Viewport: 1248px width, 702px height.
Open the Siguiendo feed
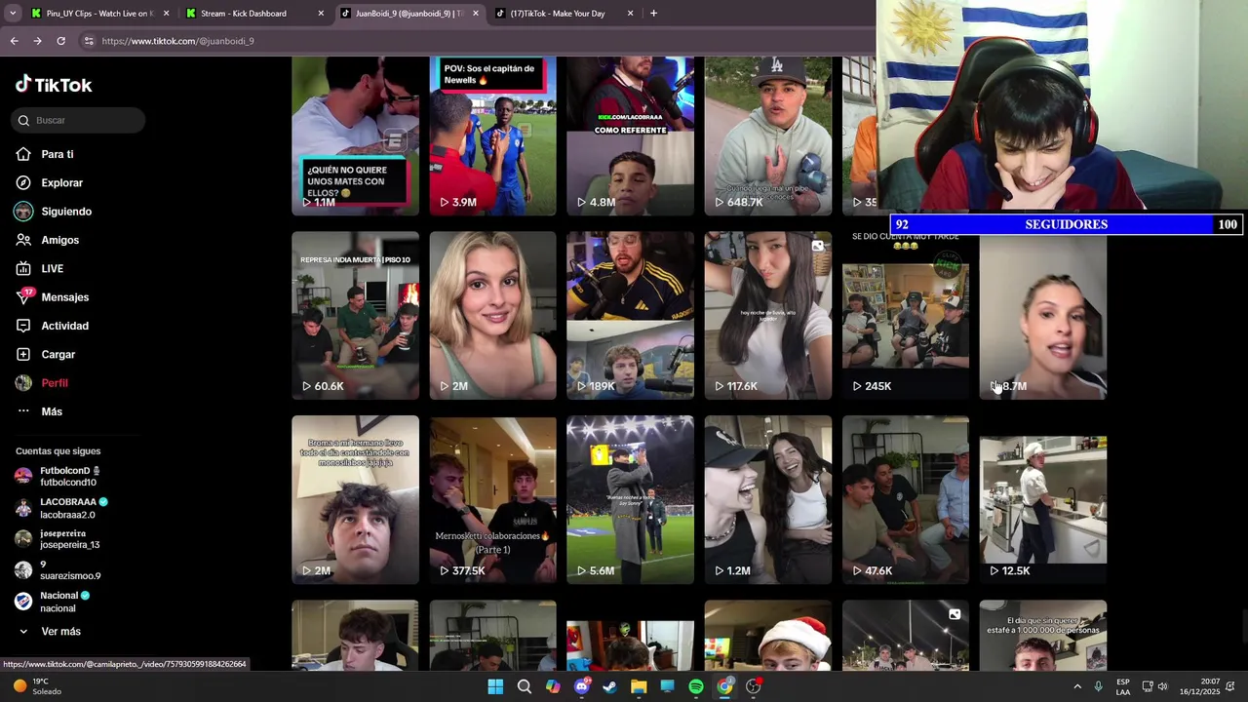66,212
